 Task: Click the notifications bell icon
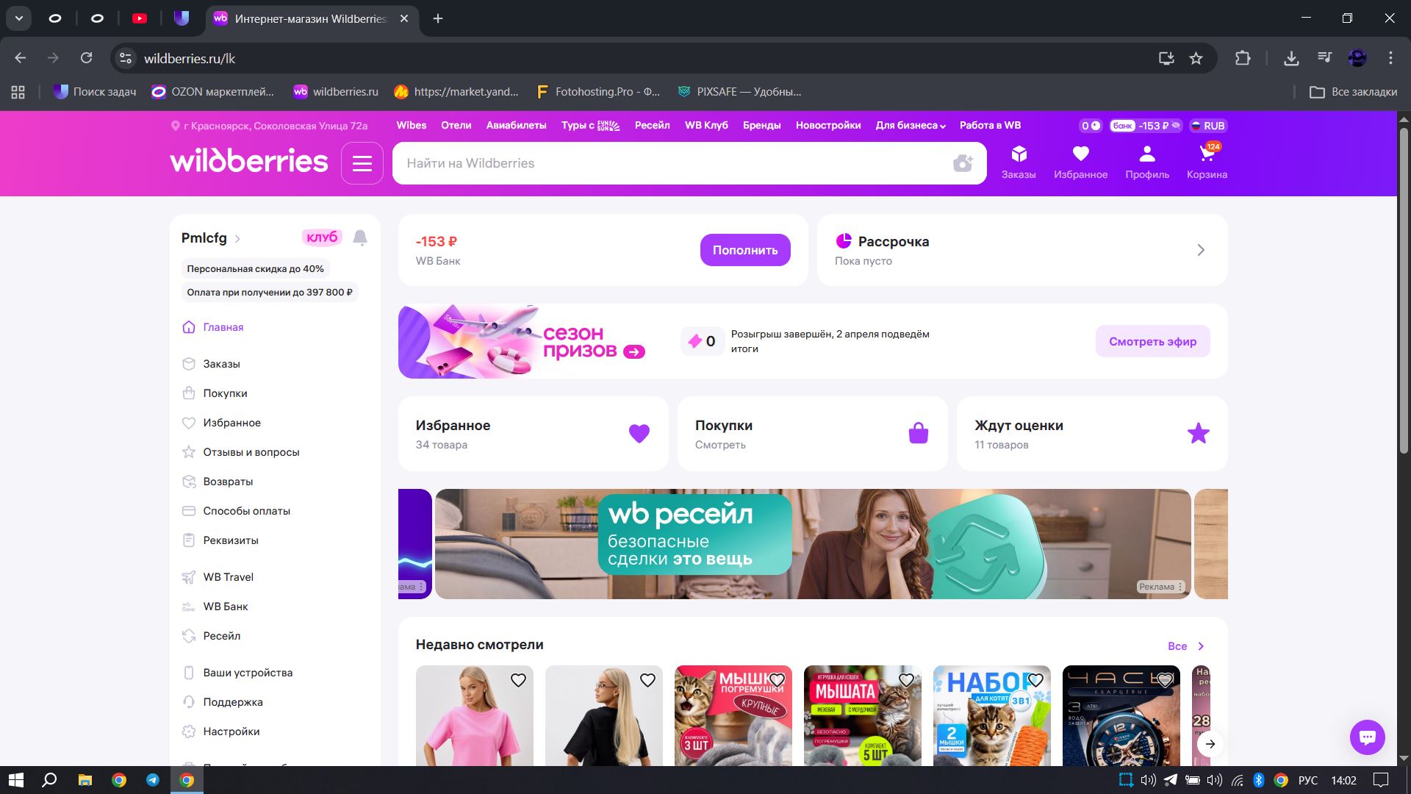pyautogui.click(x=360, y=237)
